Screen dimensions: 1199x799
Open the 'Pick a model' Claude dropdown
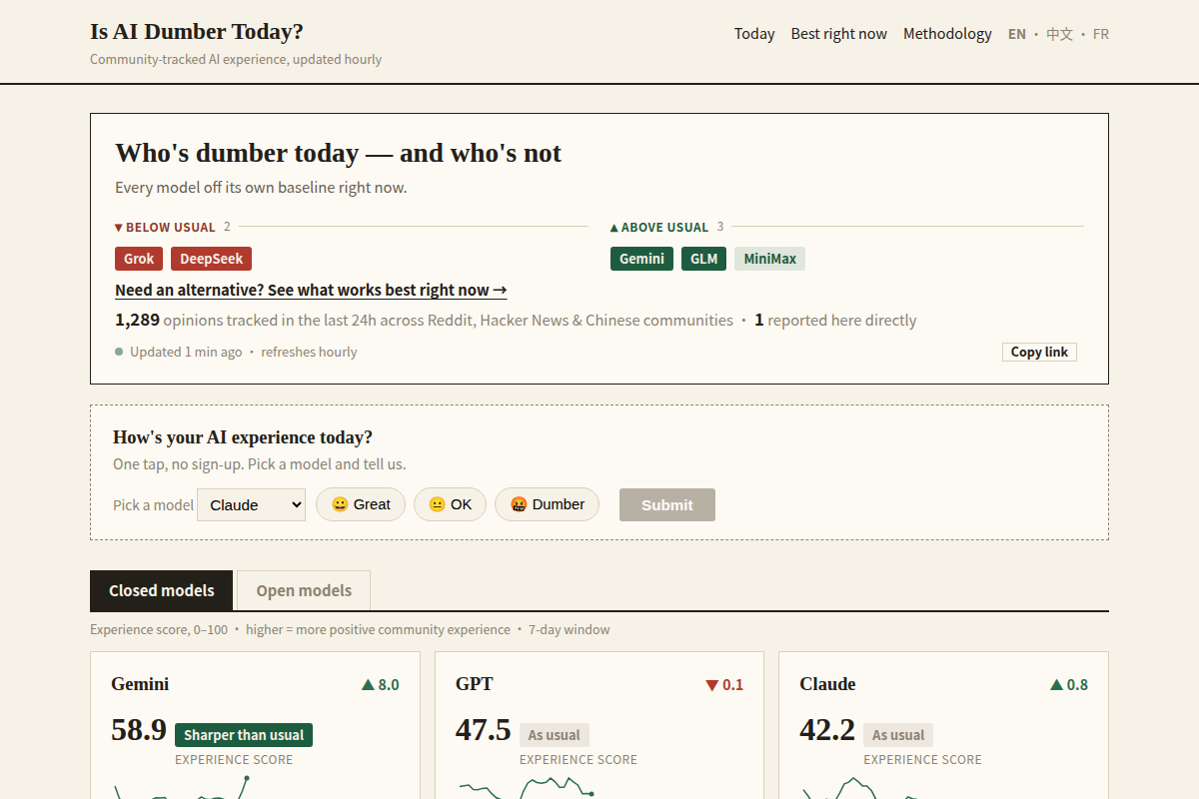point(252,504)
